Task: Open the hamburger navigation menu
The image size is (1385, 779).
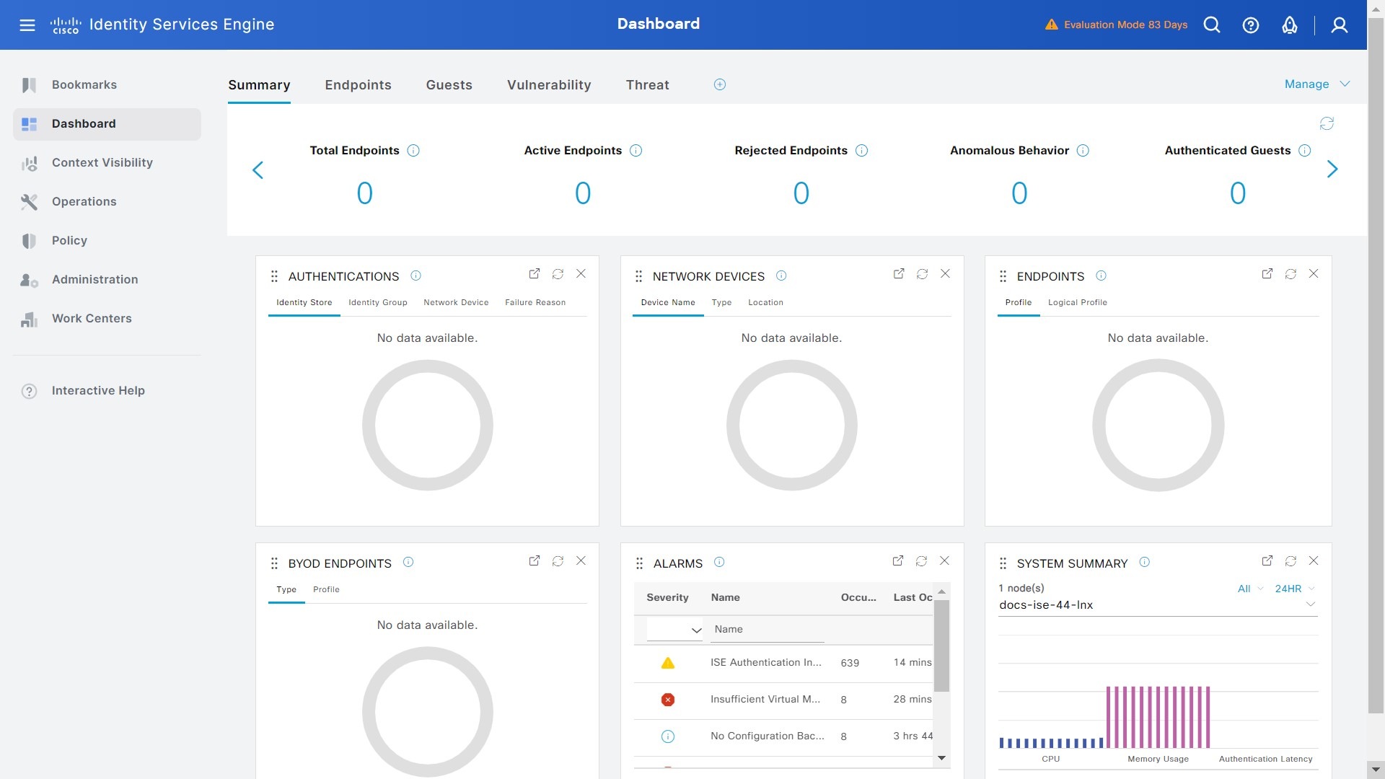Action: pos(27,25)
